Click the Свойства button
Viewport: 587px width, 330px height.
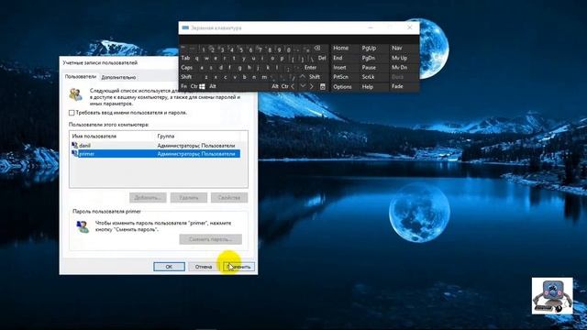coord(229,198)
